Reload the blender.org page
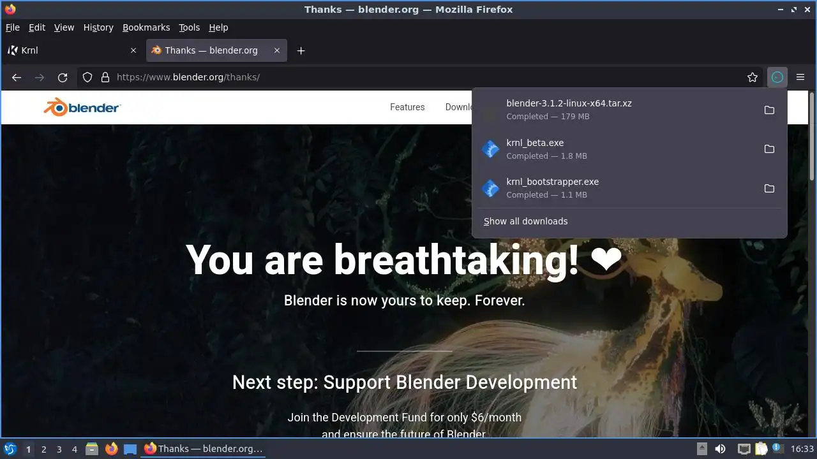This screenshot has width=817, height=459. 63,77
